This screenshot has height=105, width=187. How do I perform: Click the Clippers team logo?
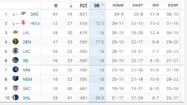(x=16, y=51)
